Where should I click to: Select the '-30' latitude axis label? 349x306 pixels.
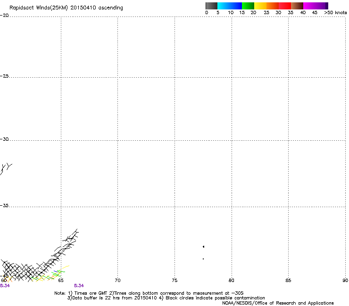pos(4,139)
